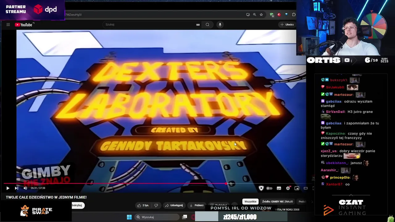Screen dimensions: 395x222
Task: Click the red progress bar scrubber handle
Action: [x=226, y=183]
